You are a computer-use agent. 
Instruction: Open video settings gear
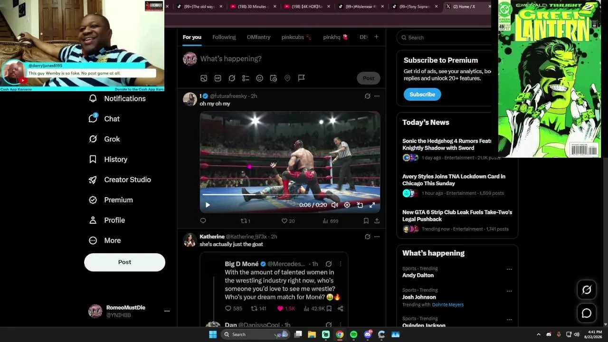point(347,205)
